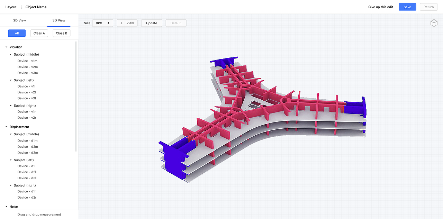The image size is (443, 219).
Task: Save the layout edit
Action: 407,7
